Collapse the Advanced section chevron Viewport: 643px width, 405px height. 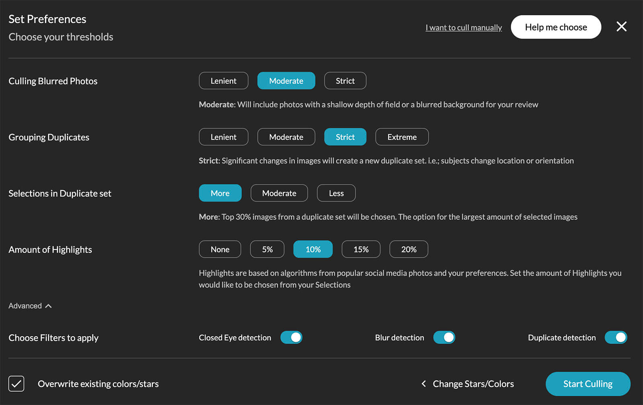point(49,306)
